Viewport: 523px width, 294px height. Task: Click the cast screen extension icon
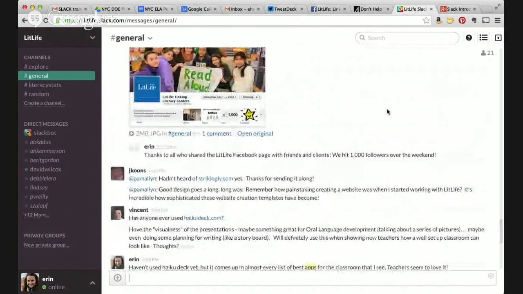tap(486, 20)
